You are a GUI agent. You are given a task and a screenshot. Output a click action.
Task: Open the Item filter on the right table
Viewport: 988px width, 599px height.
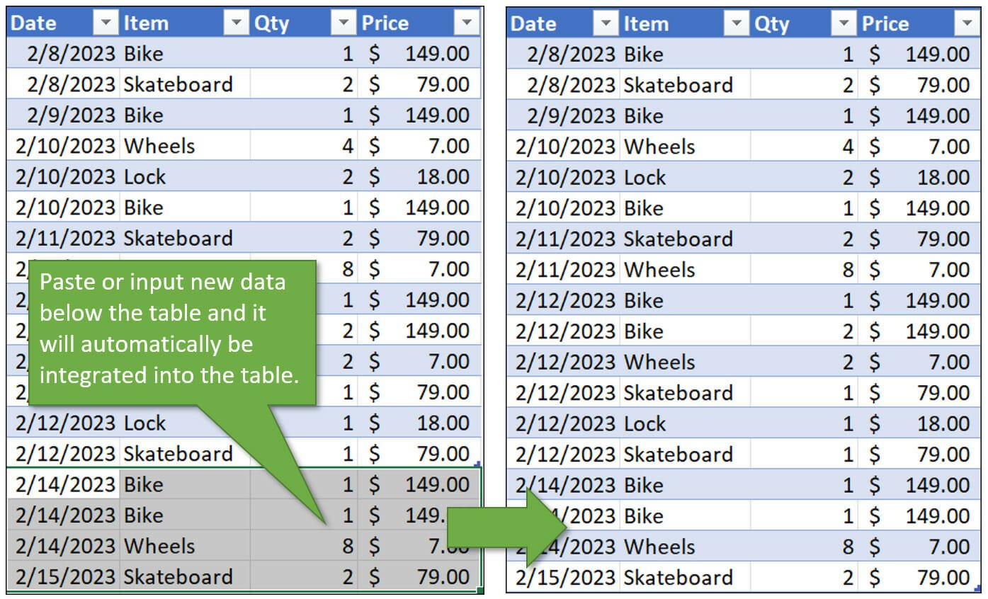pos(737,23)
